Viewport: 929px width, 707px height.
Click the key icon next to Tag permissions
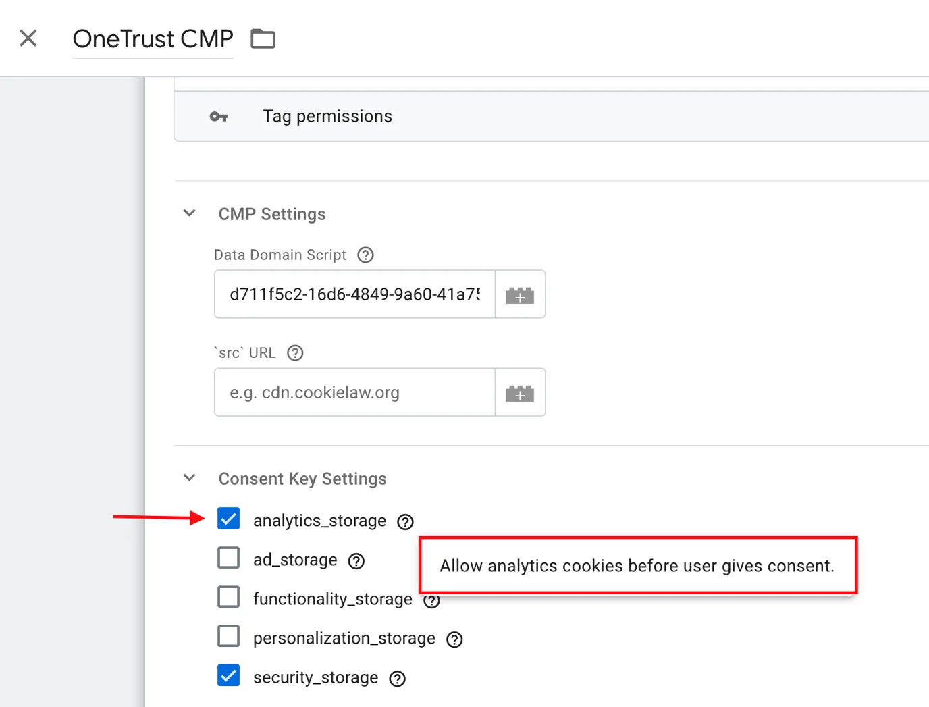(x=218, y=116)
